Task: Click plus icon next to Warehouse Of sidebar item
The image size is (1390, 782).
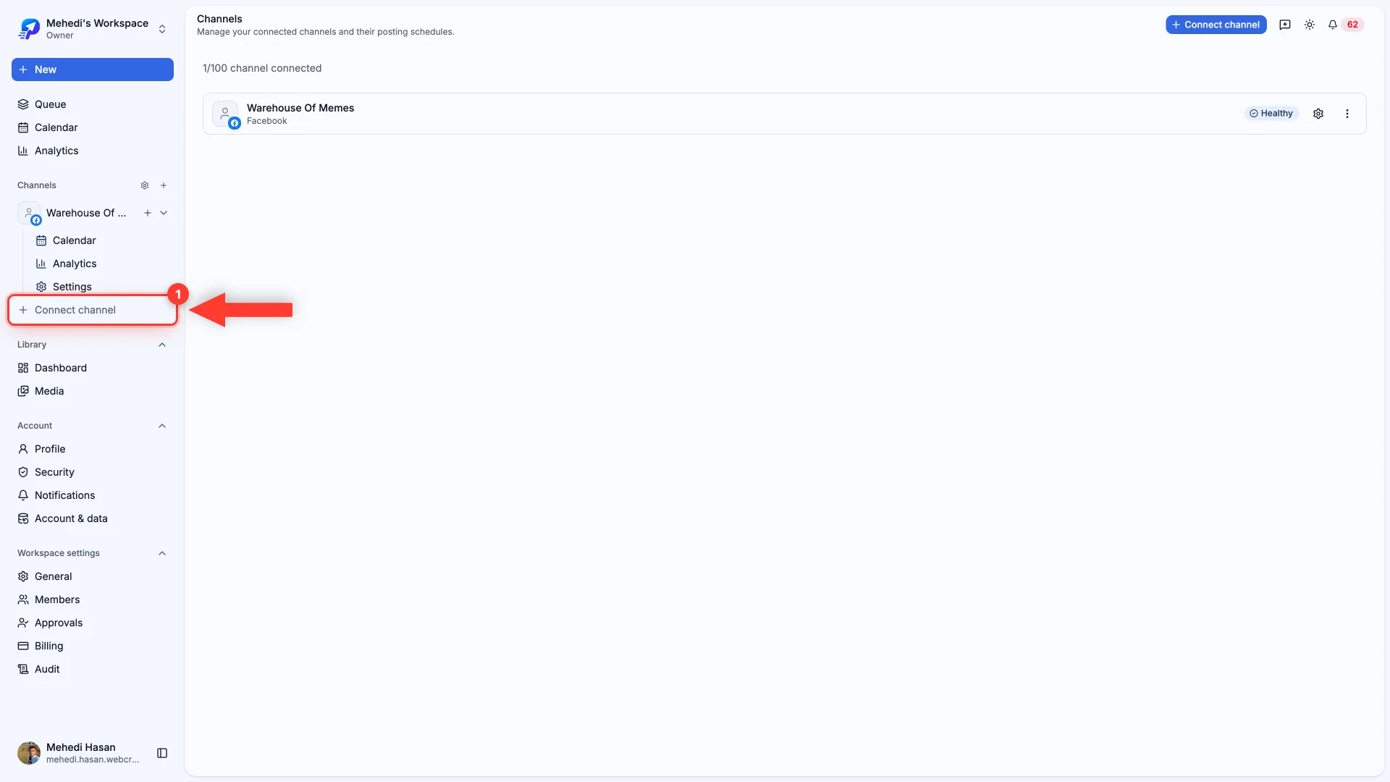Action: [x=148, y=213]
